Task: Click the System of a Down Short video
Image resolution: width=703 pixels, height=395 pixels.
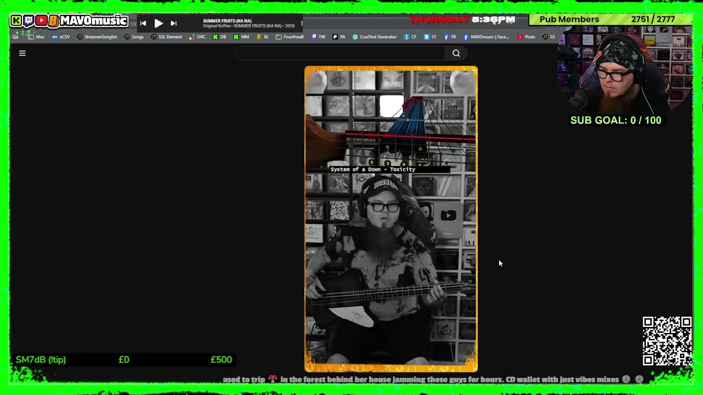Action: [x=391, y=219]
